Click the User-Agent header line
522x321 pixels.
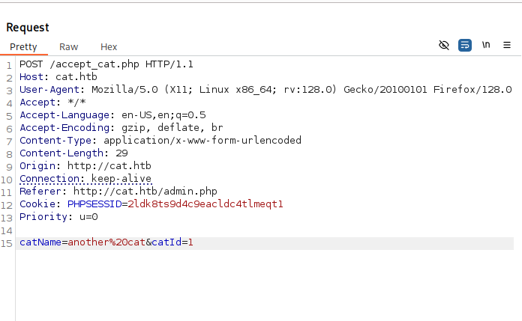(265, 90)
